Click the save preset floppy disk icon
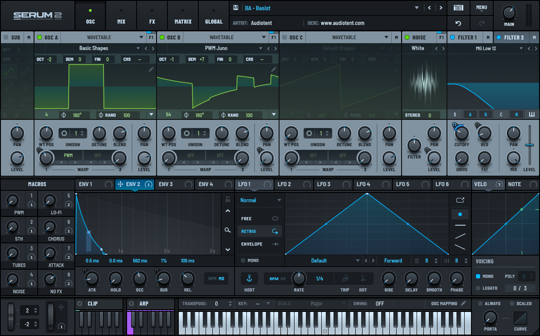This screenshot has width=540, height=336. click(236, 8)
